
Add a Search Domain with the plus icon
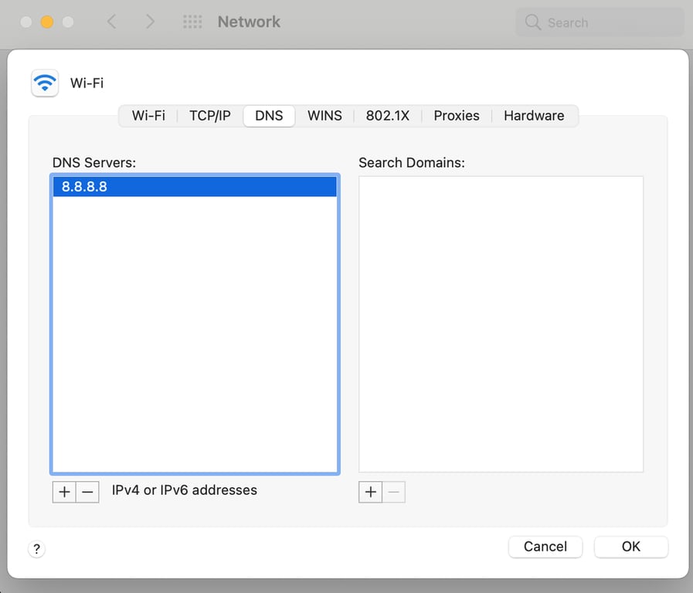[370, 492]
